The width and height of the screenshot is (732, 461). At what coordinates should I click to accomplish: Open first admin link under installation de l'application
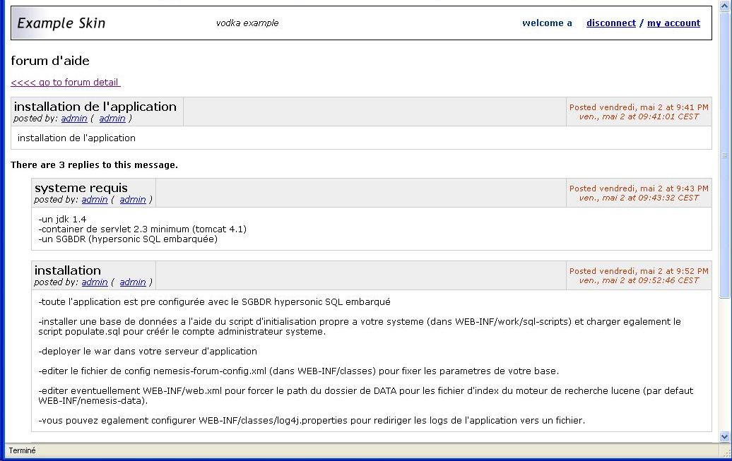[74, 119]
